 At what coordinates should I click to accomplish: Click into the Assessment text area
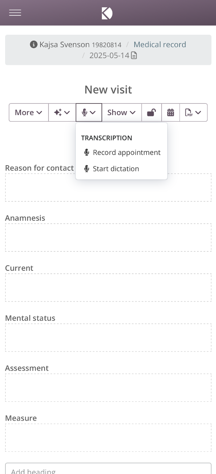(x=108, y=388)
